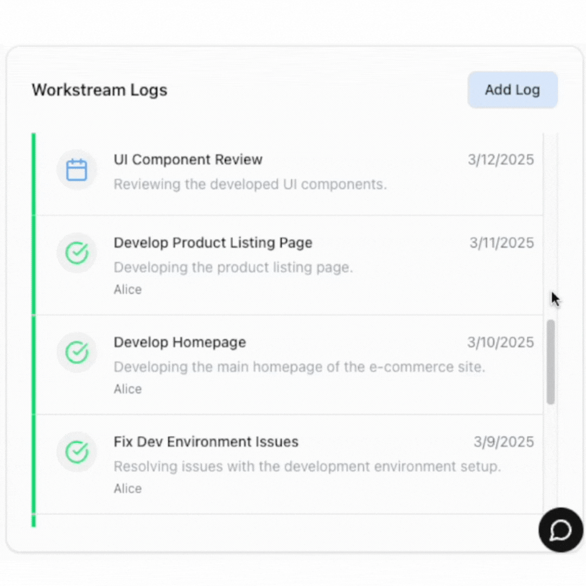Click the green timeline bar on the left
586x586 pixels.
tap(34, 326)
